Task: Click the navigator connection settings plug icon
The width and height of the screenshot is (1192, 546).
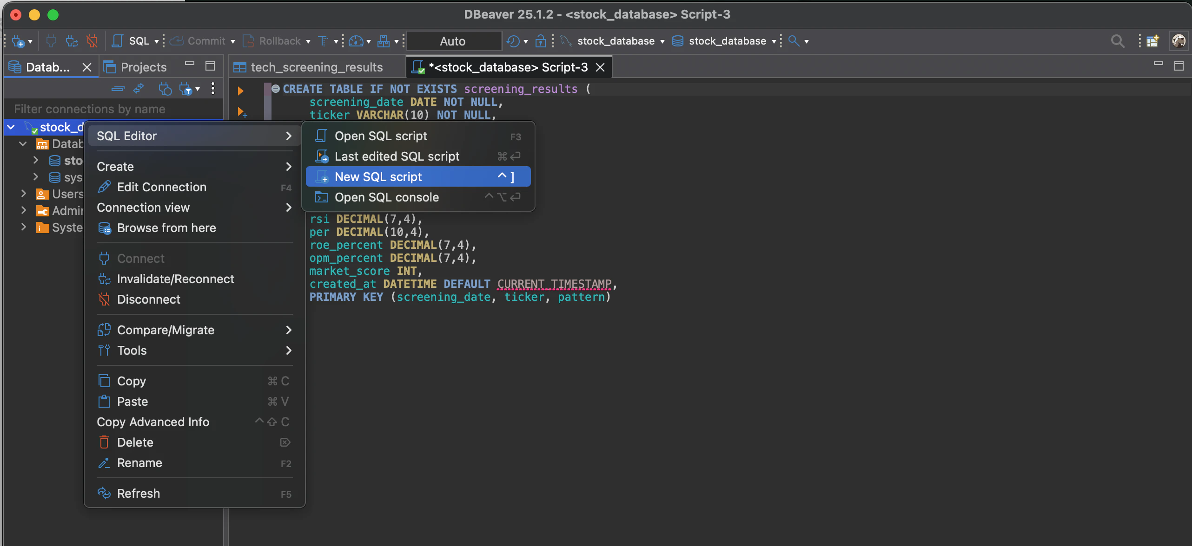Action: click(x=165, y=89)
